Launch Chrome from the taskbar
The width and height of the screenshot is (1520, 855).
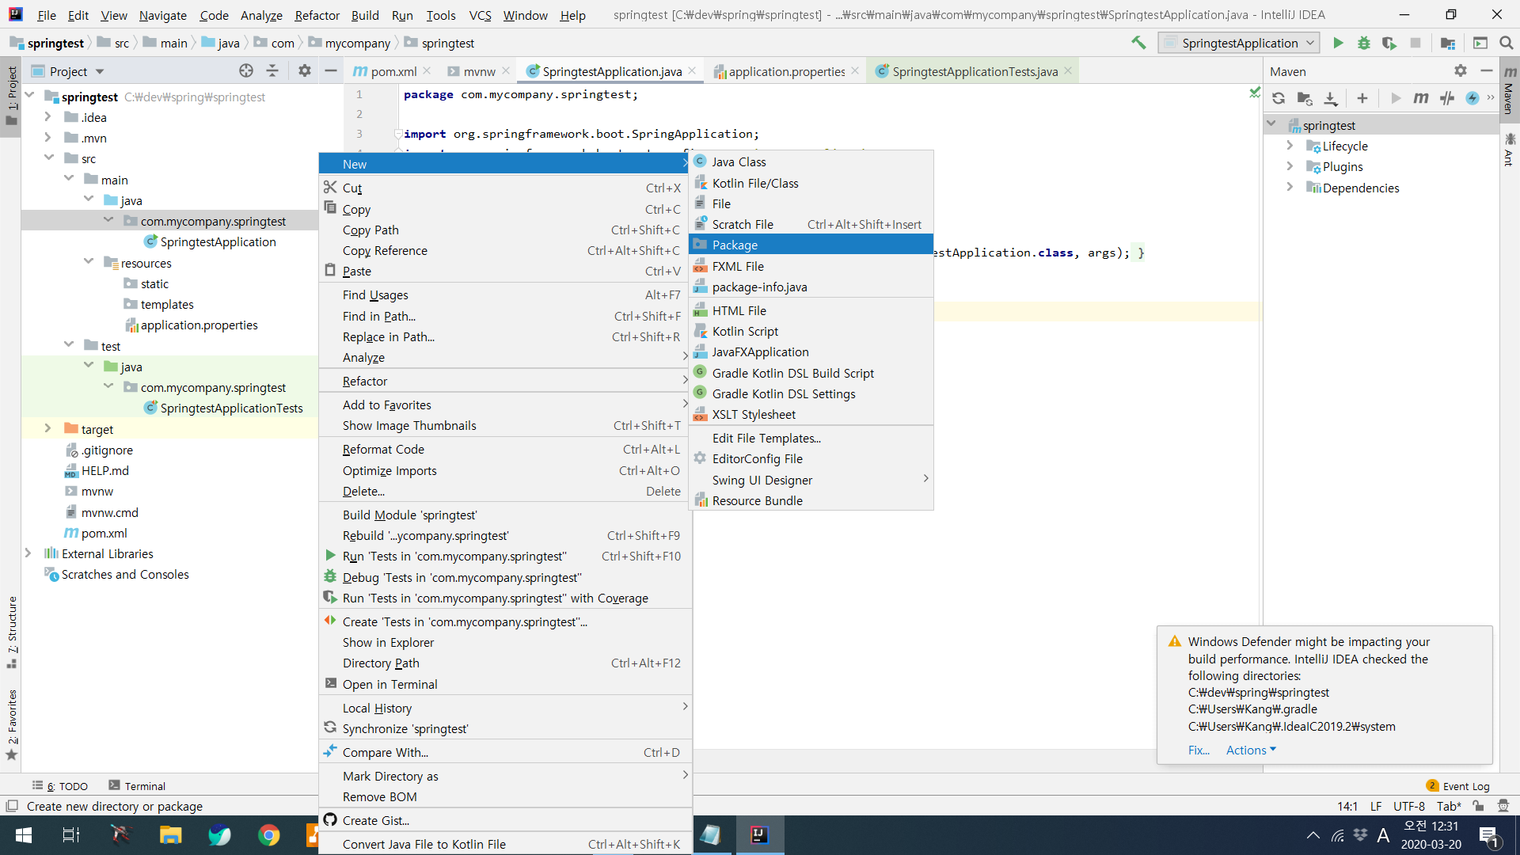pyautogui.click(x=269, y=835)
